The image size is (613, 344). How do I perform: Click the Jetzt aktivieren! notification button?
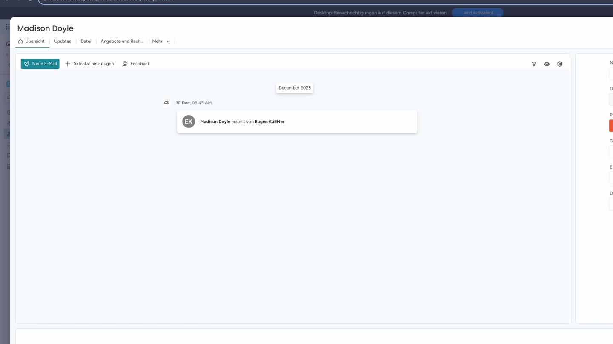pyautogui.click(x=477, y=13)
